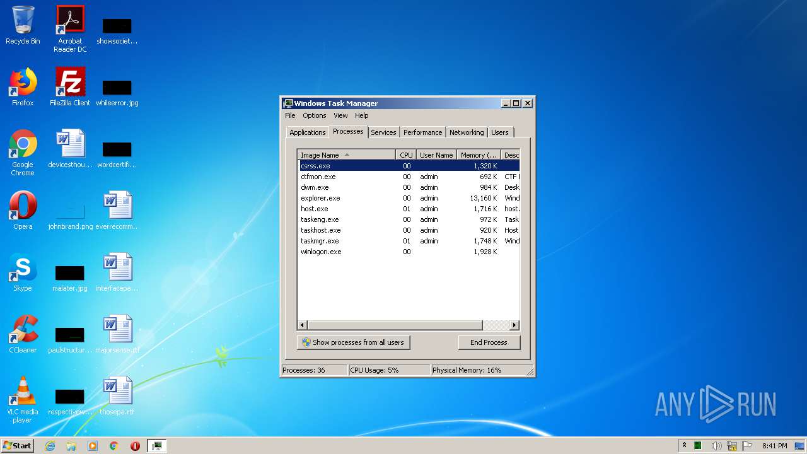Open Opera from the taskbar
The image size is (807, 454).
pyautogui.click(x=135, y=446)
